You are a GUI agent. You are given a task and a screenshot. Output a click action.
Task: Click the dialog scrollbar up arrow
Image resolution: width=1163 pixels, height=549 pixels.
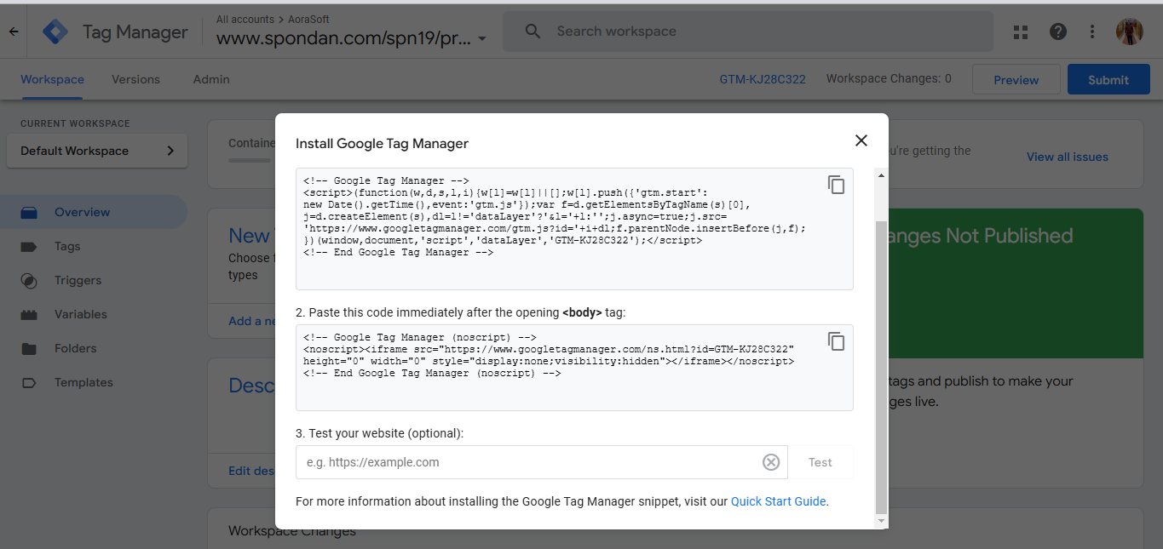point(881,175)
